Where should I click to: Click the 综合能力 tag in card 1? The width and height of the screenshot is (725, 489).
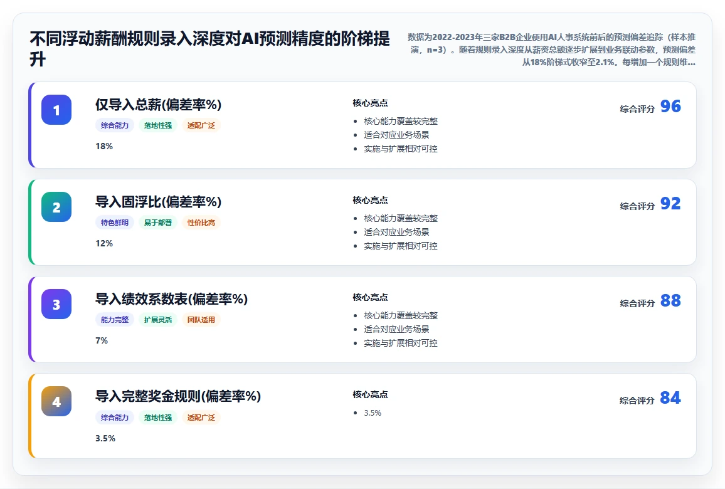point(115,125)
